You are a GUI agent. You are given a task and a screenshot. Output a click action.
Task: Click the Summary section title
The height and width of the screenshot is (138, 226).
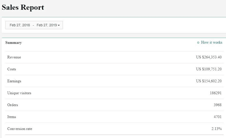(x=13, y=43)
